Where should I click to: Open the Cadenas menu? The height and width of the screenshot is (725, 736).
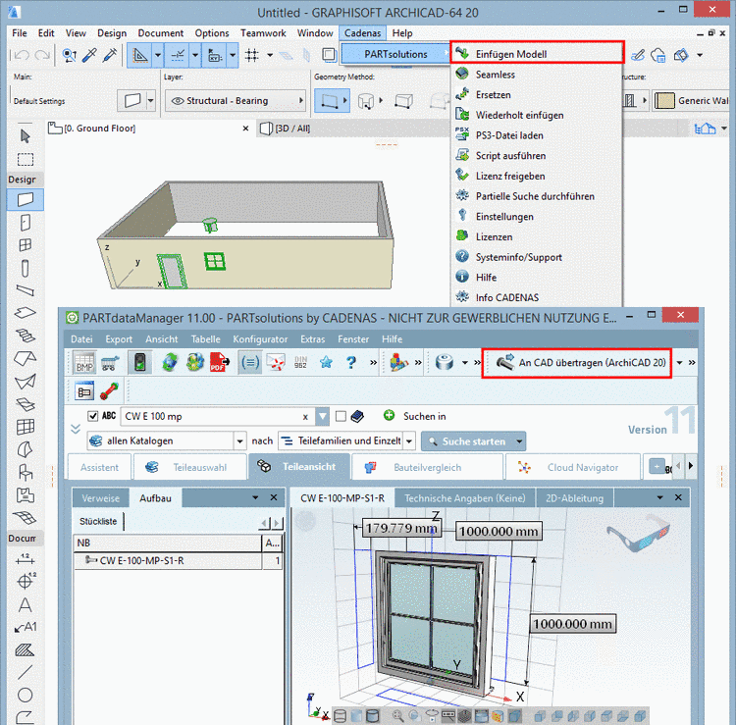362,33
